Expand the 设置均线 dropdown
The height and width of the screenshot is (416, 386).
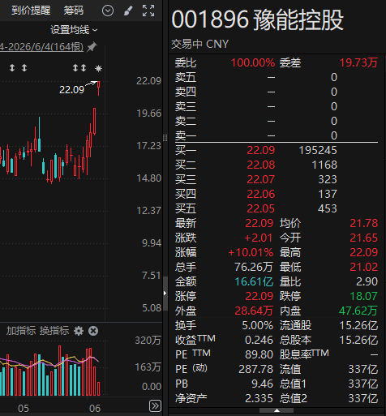click(x=74, y=30)
